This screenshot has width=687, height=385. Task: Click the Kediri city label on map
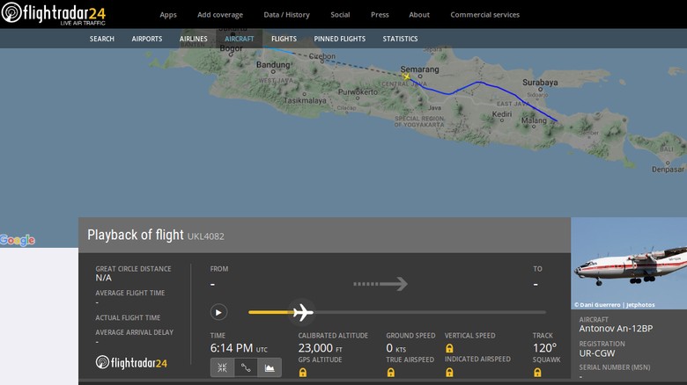pos(502,113)
